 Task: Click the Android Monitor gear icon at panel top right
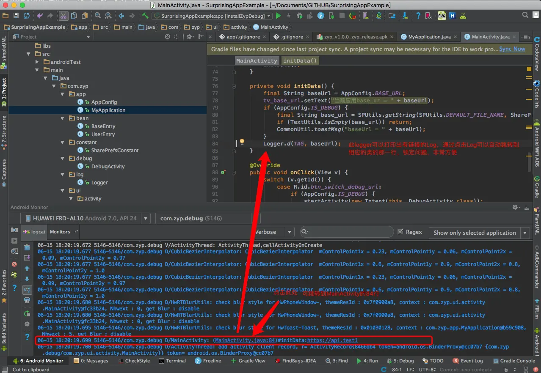pos(516,207)
